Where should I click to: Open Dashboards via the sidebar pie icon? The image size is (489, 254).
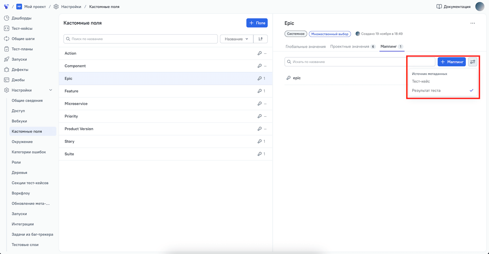[x=6, y=18]
